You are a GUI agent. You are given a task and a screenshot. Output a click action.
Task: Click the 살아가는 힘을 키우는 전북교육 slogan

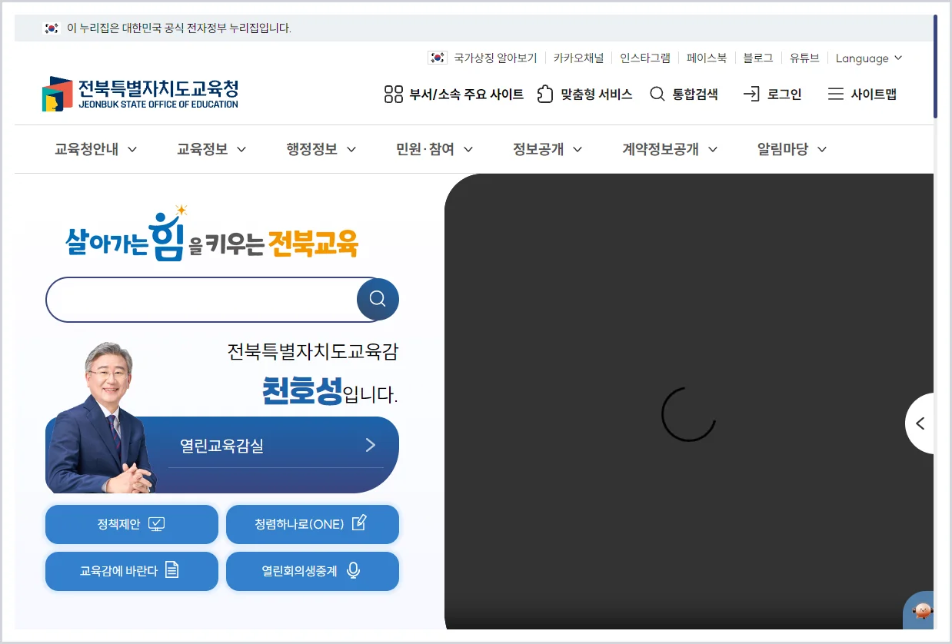(212, 234)
